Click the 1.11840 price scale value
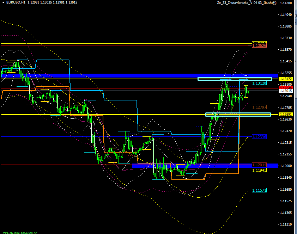Image resolution: width=297 pixels, height=234 pixels. (286, 178)
